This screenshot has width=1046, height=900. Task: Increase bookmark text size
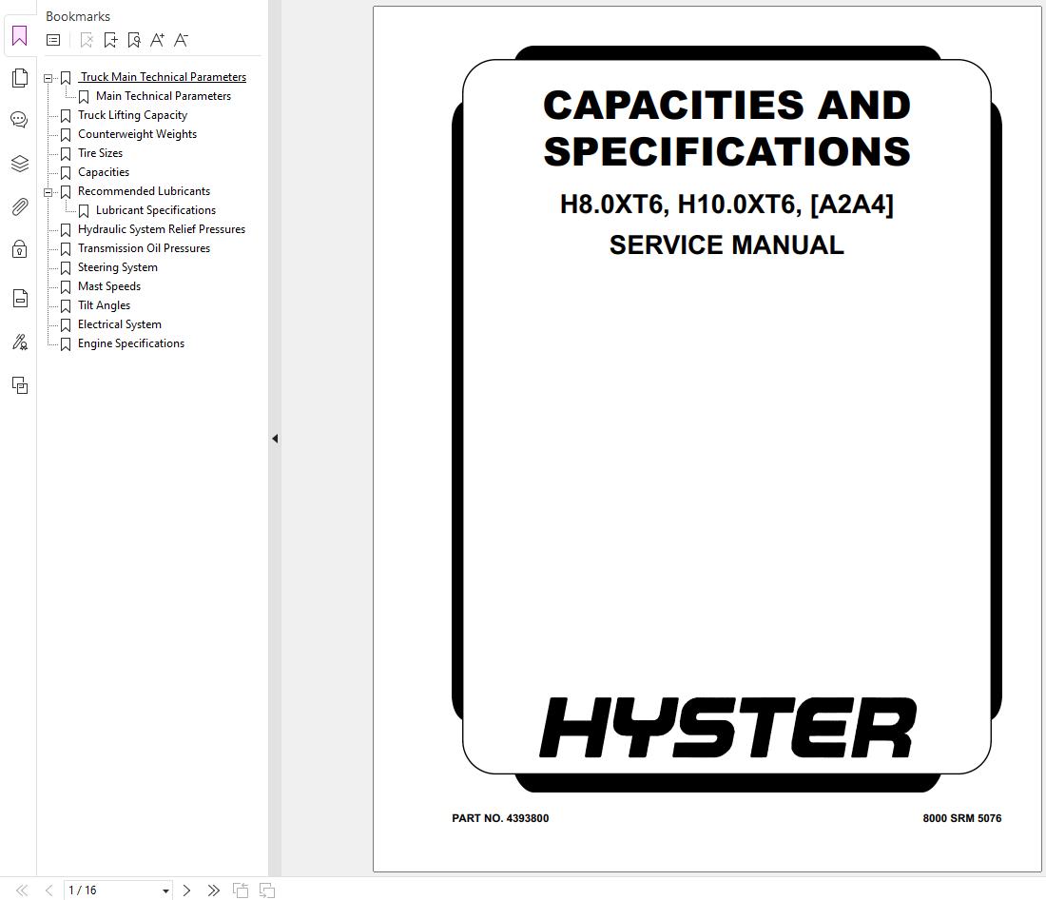point(157,40)
